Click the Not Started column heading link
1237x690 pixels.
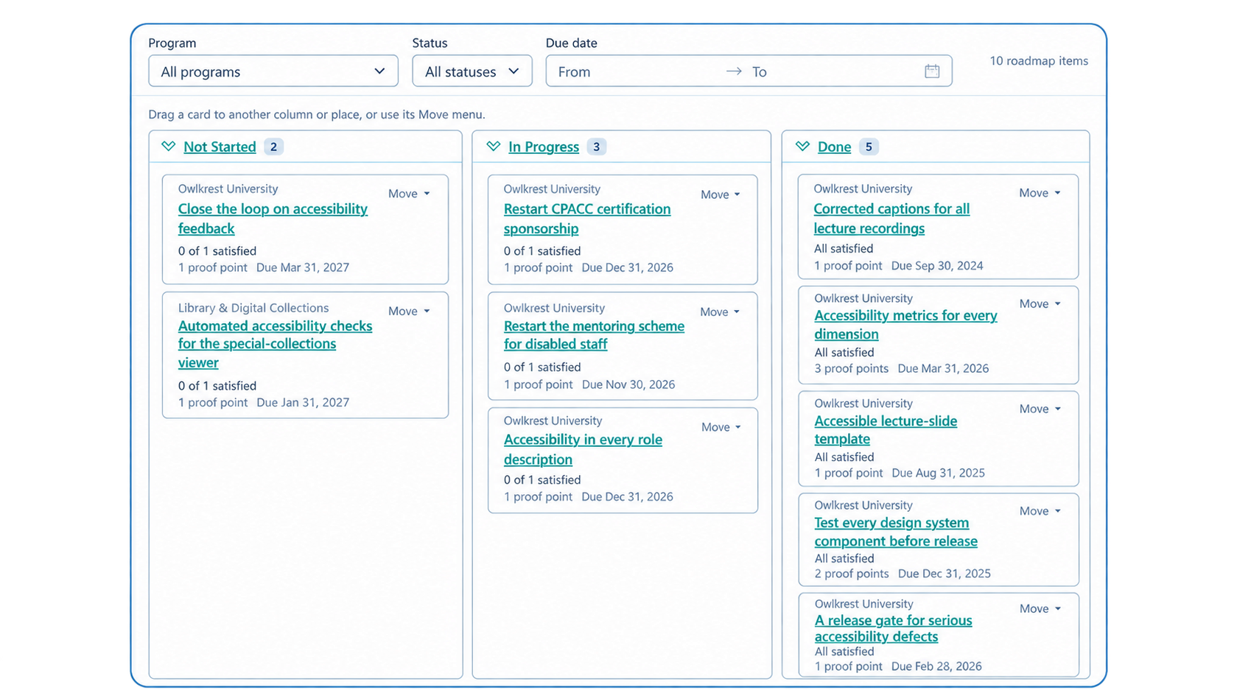[220, 147]
